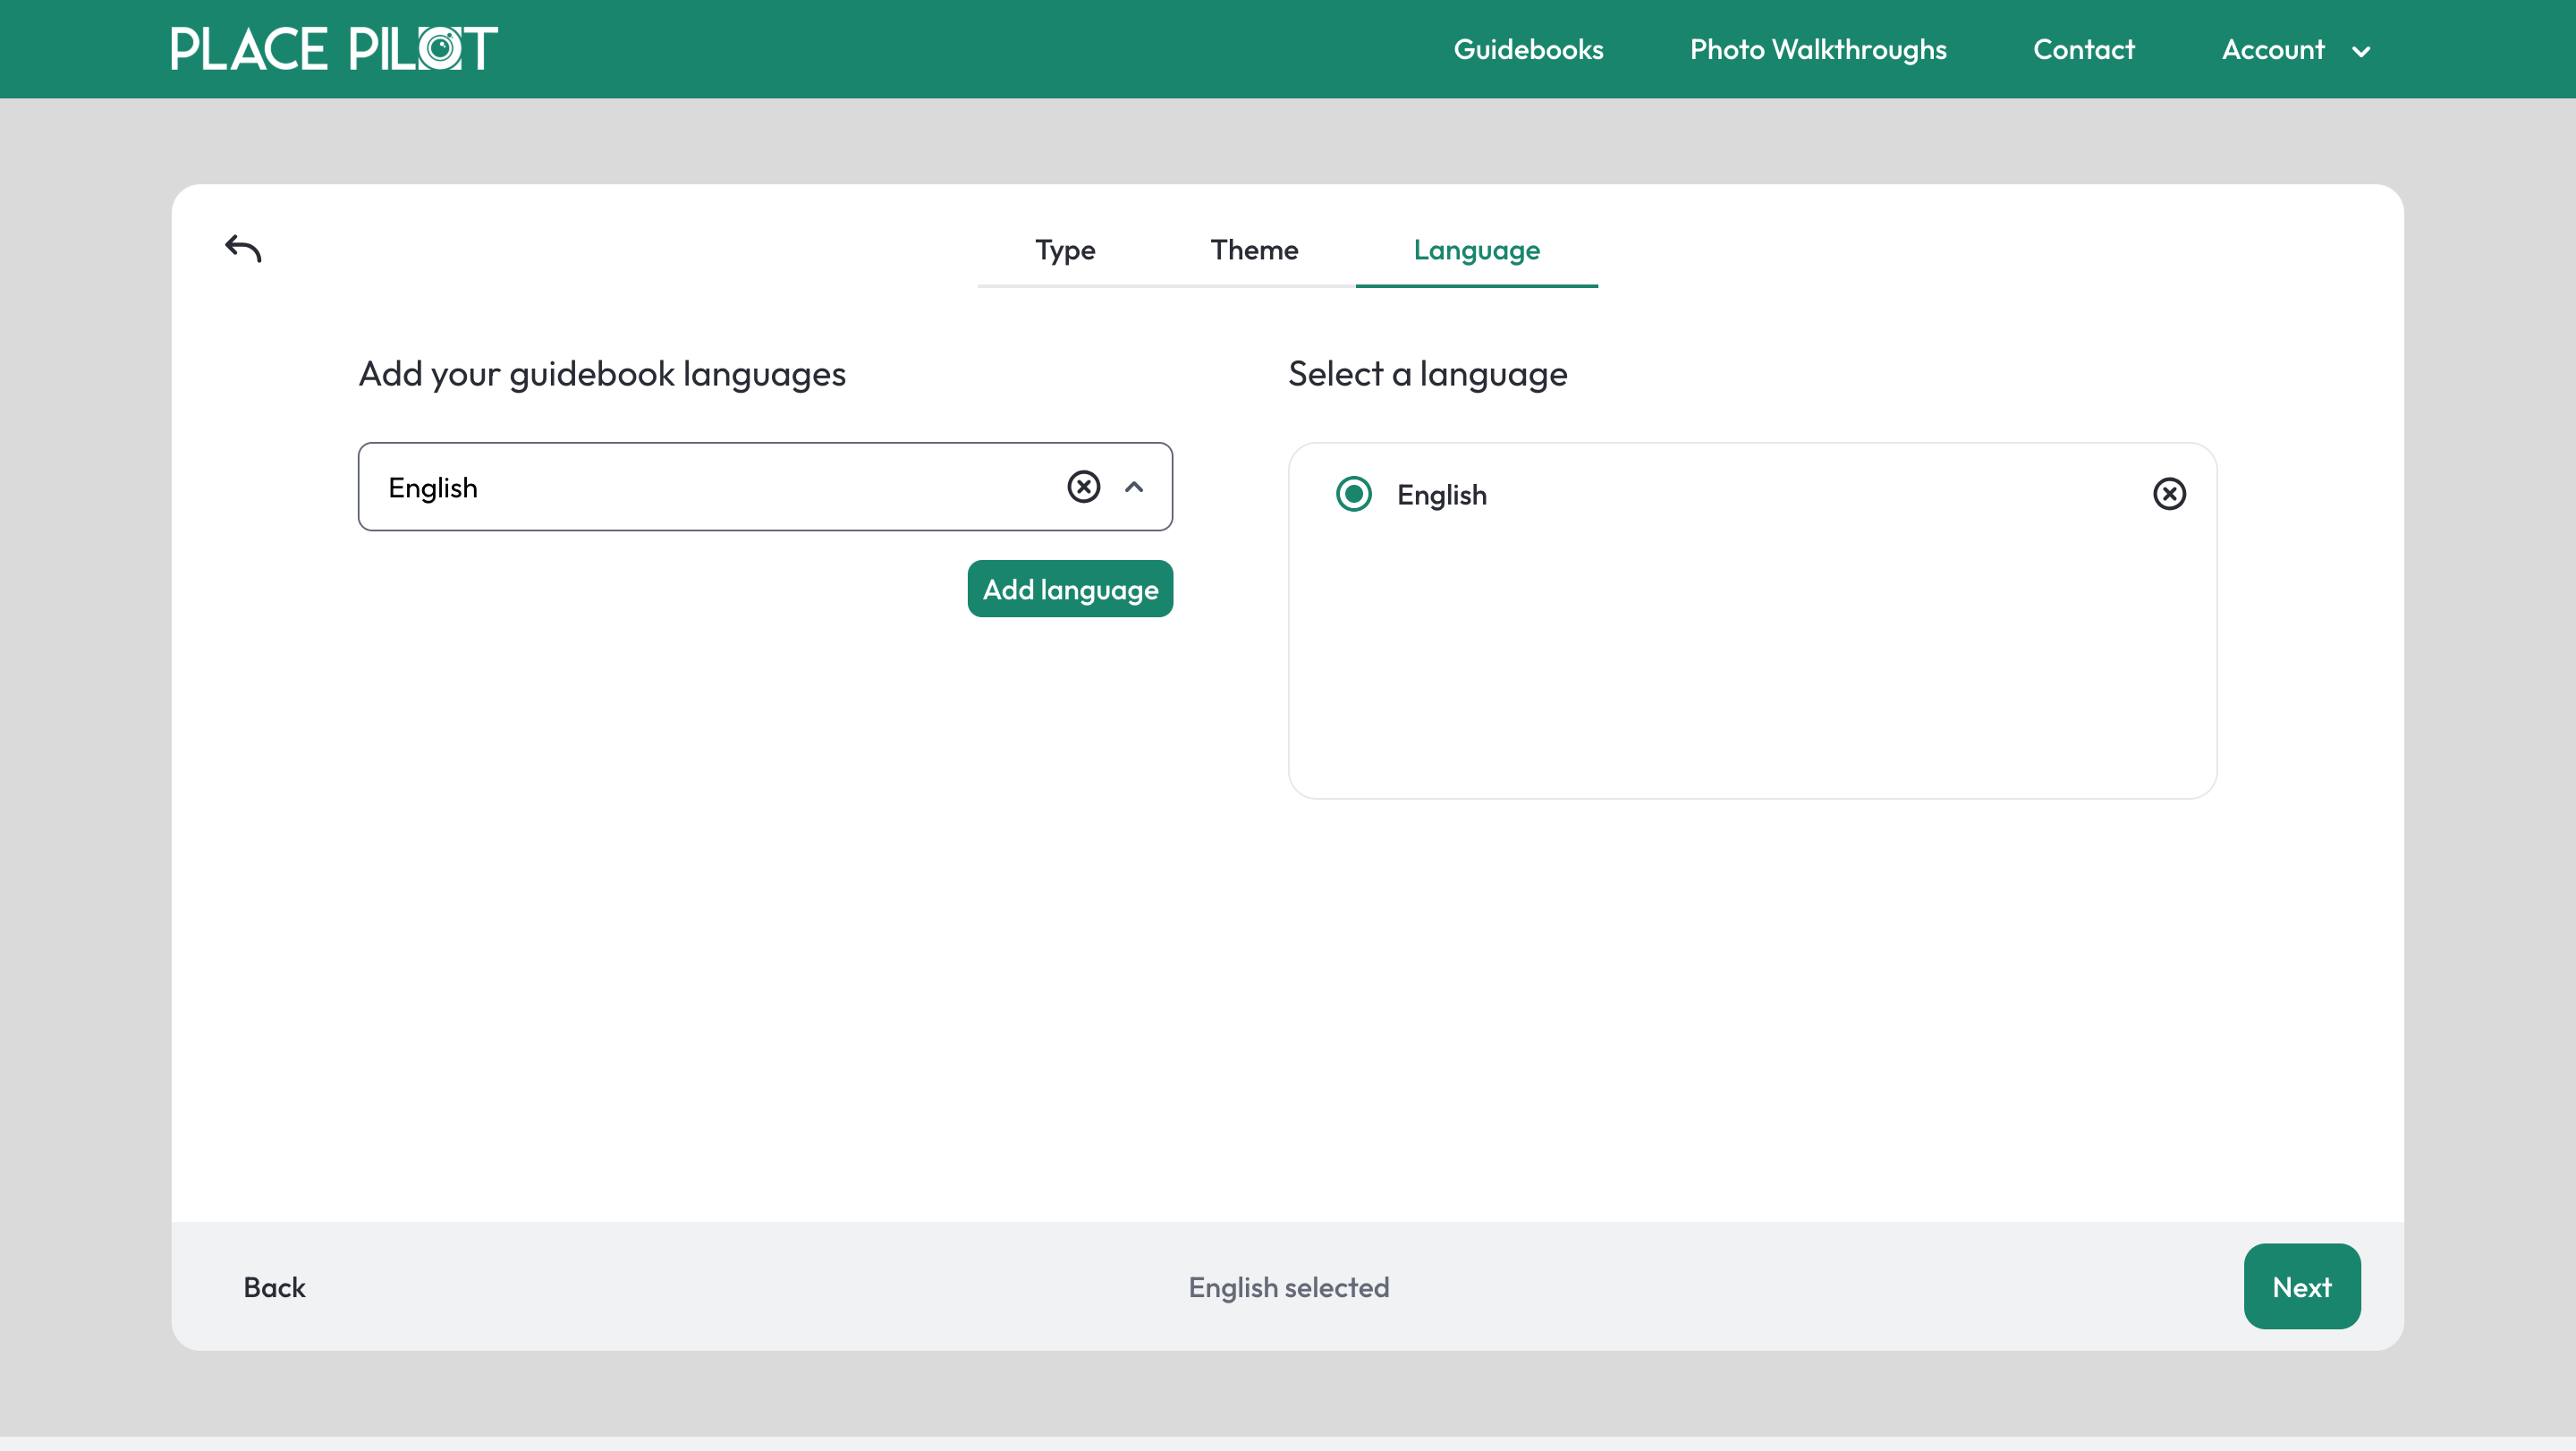The height and width of the screenshot is (1451, 2576).
Task: Click Next to continue
Action: tap(2302, 1286)
